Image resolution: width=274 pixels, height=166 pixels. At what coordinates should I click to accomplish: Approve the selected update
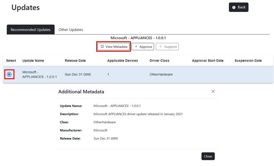coord(143,46)
